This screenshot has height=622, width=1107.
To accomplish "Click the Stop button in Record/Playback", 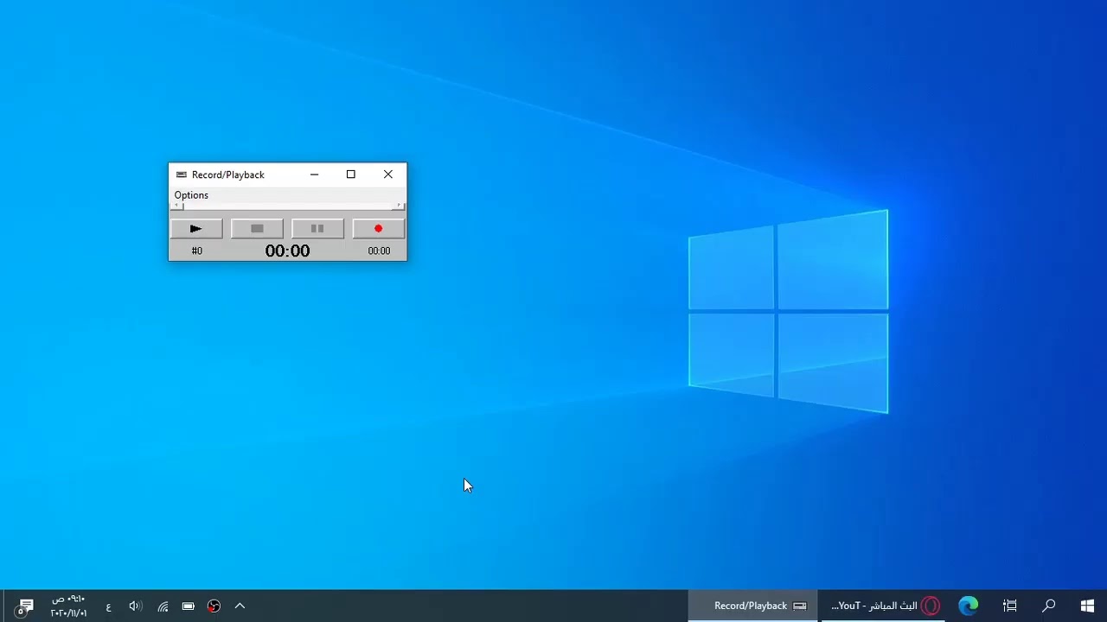I will point(257,229).
